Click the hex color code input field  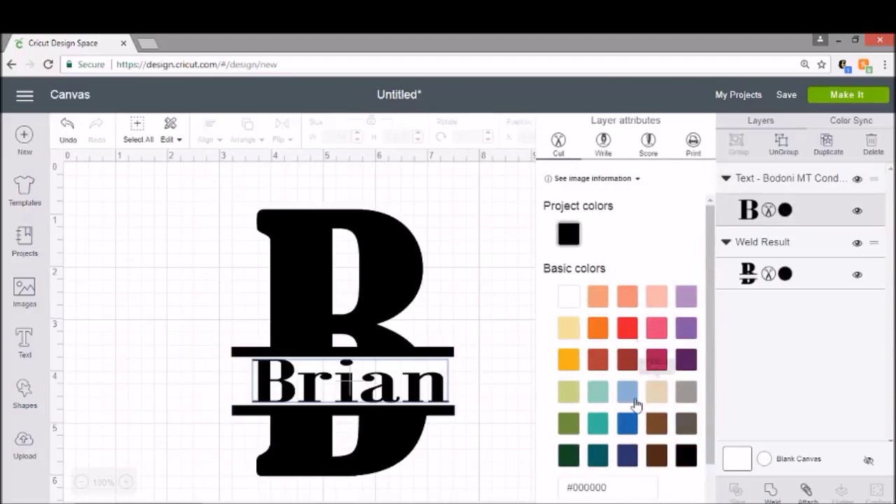click(x=608, y=487)
